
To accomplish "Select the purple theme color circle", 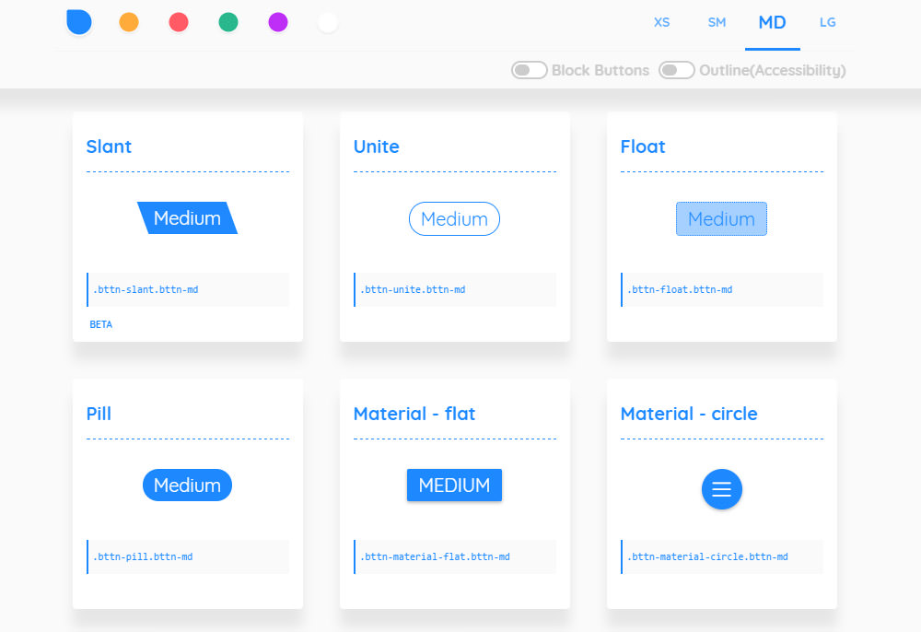I will [x=278, y=20].
